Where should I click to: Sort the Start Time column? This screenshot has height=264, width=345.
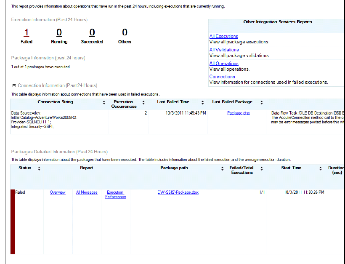point(321,169)
